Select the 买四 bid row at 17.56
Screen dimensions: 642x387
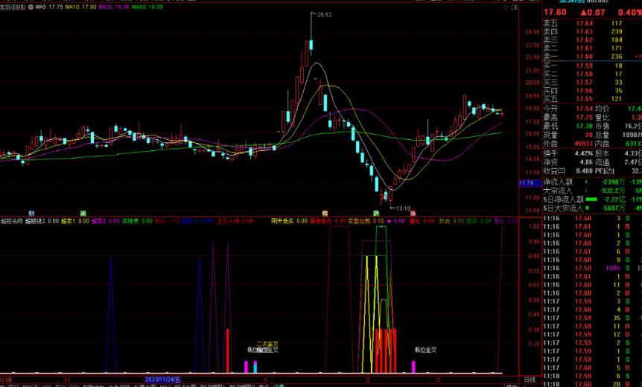592,91
